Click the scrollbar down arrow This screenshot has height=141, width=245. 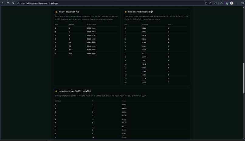(x=243, y=138)
